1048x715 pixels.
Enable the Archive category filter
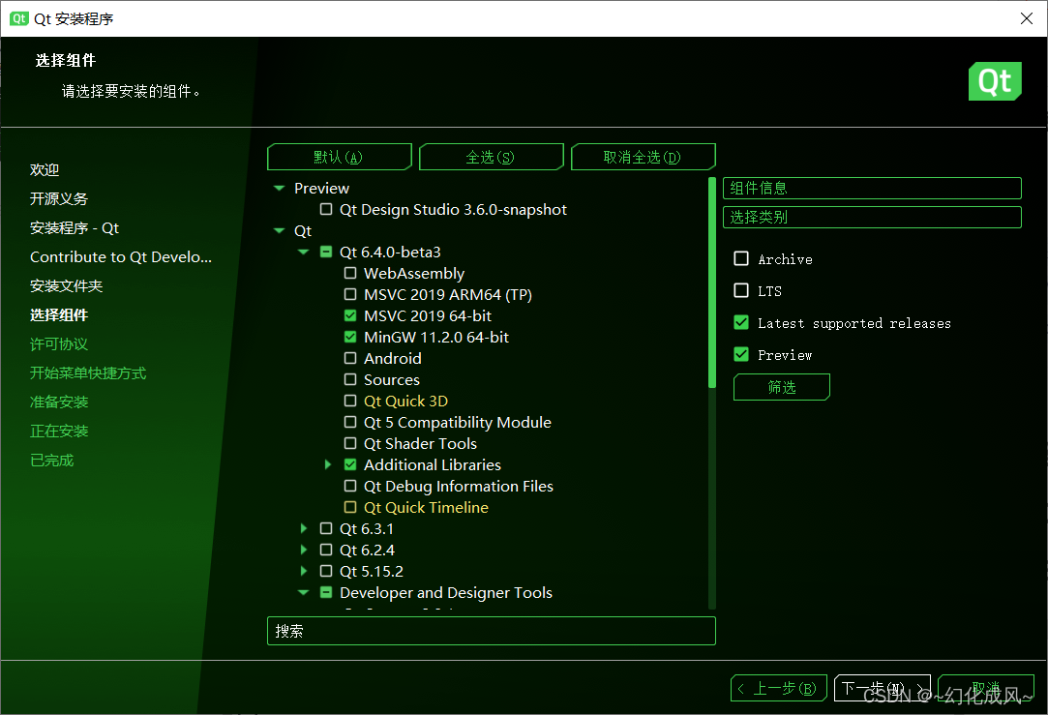coord(741,259)
